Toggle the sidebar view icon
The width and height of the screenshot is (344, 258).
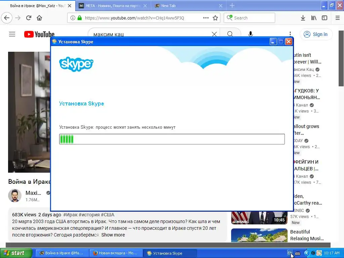[325, 18]
